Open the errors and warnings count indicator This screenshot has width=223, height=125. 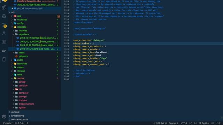(x=20, y=123)
